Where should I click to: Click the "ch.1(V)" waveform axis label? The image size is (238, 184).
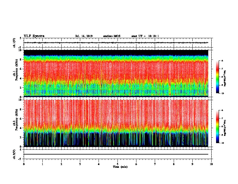click(14, 43)
